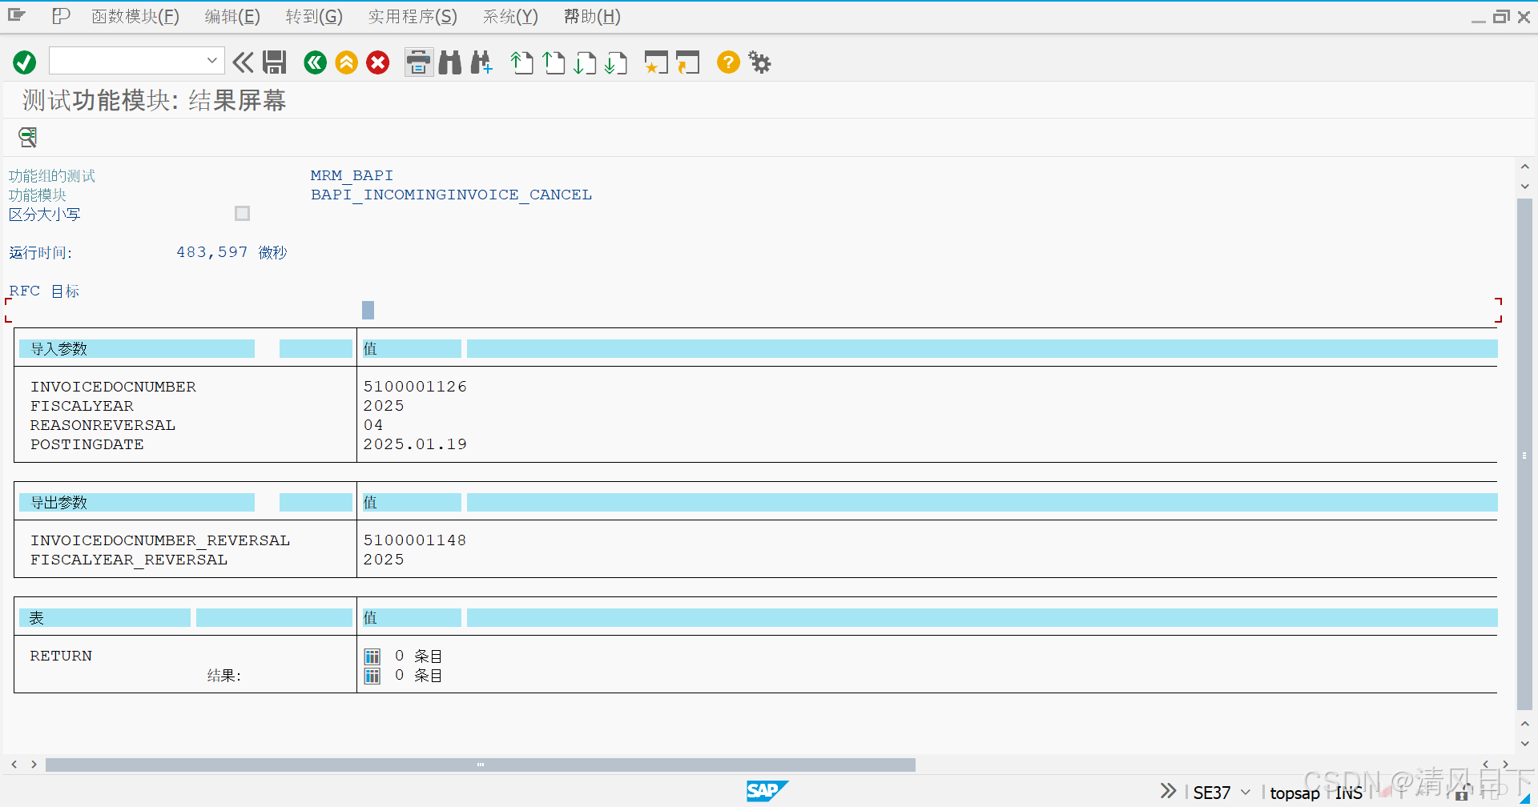
Task: Open Help via the question mark icon
Action: [x=727, y=62]
